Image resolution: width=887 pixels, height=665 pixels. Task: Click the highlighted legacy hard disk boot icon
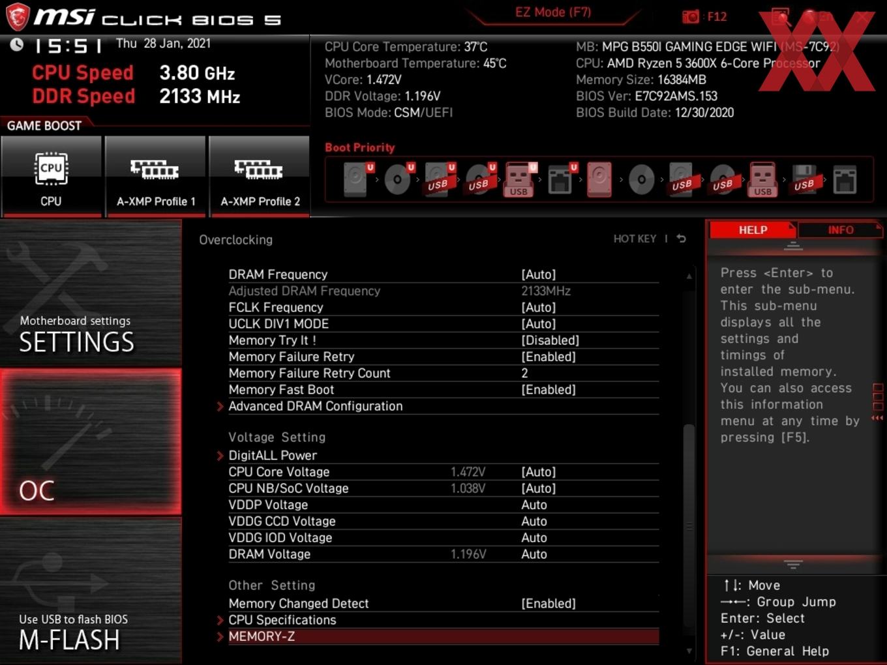[599, 179]
